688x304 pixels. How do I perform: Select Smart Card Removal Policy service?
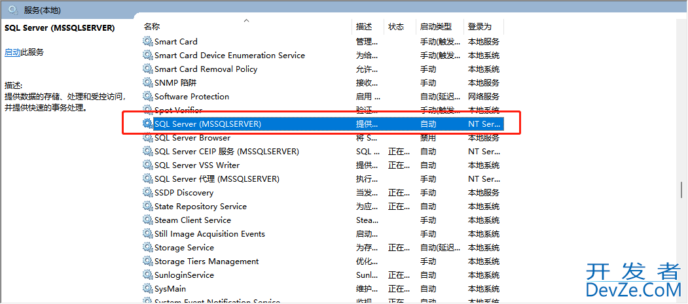[323, 69]
